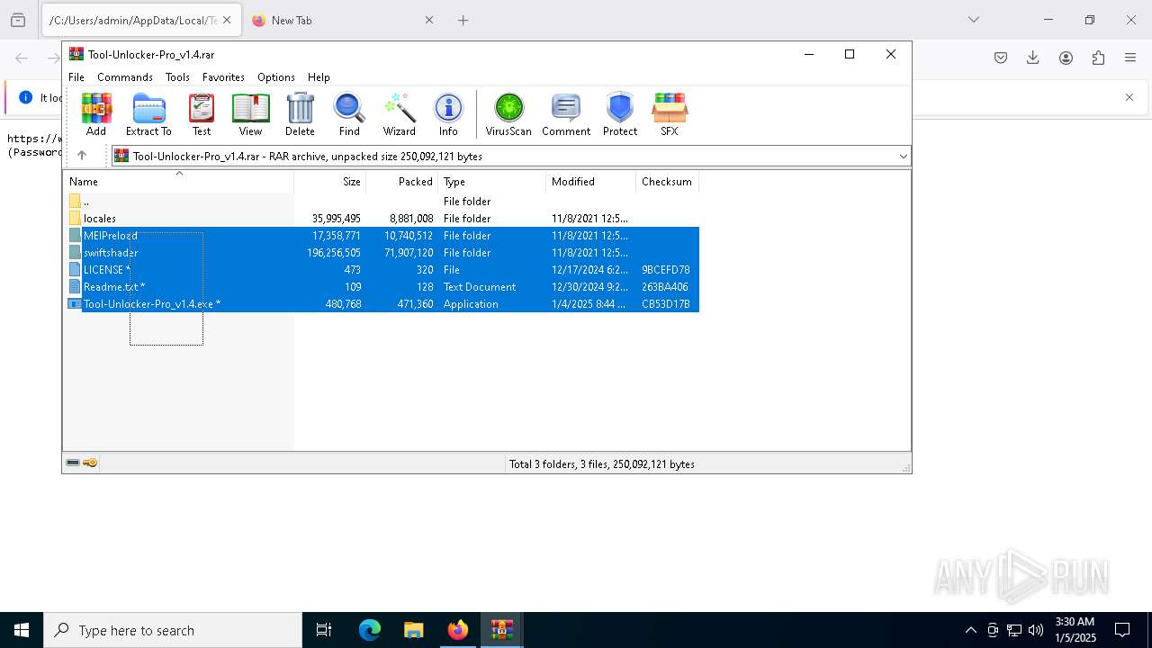Open Firefox extensions icon
This screenshot has height=648, width=1152.
point(1098,58)
